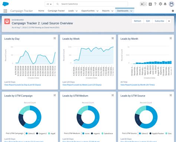
Task: Click the Leads by UTM Medium donut chart
Action: [88, 117]
